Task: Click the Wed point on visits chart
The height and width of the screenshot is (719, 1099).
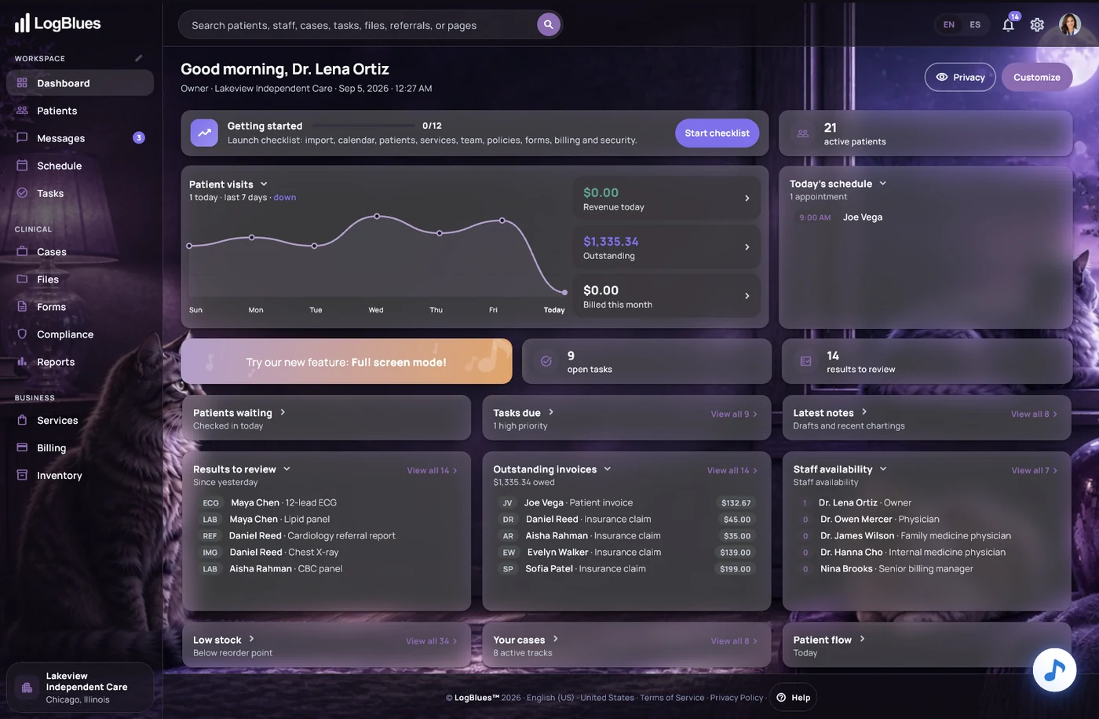Action: pos(377,216)
